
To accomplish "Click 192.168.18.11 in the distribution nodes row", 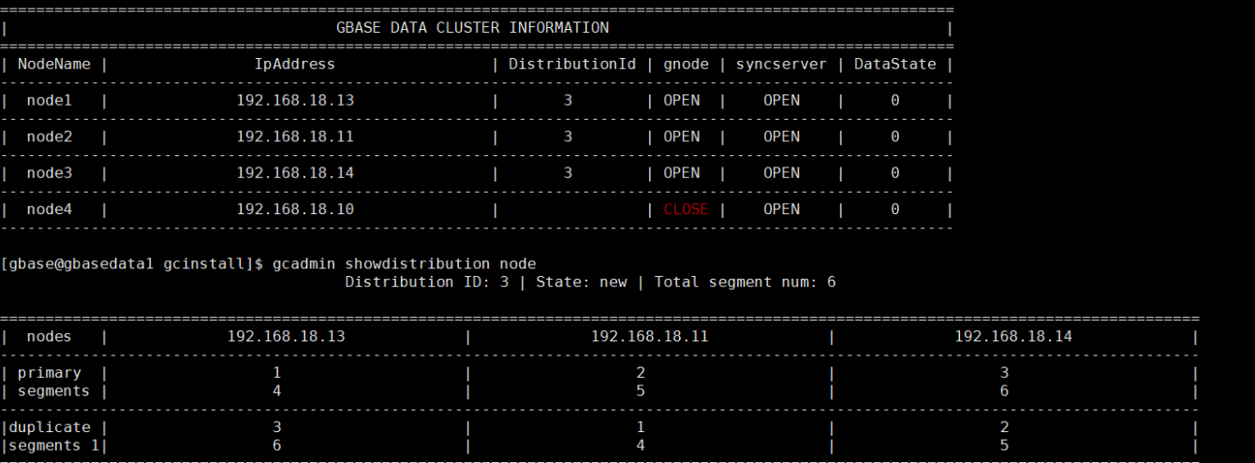I will 650,337.
